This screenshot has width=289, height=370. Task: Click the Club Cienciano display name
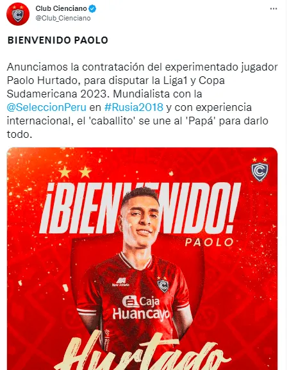point(61,8)
